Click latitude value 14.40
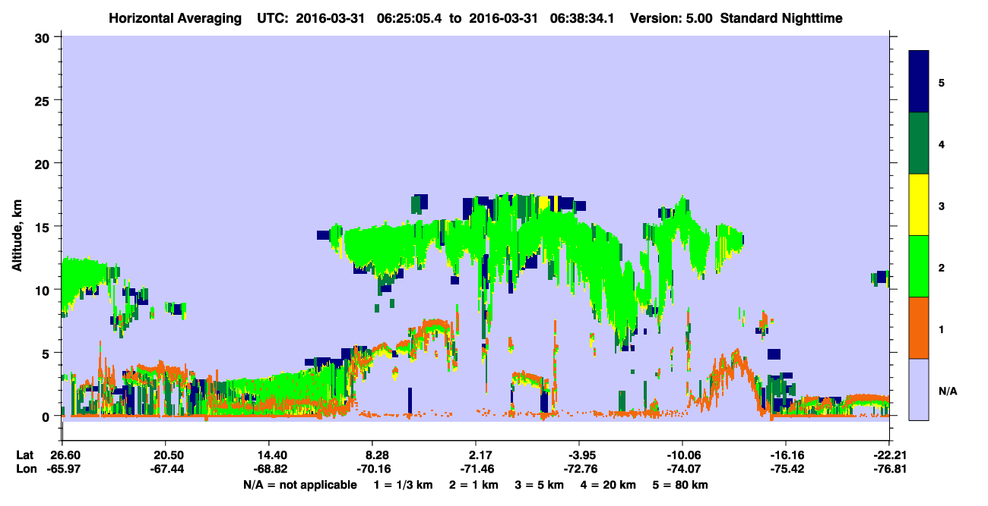988x506 pixels. tap(268, 455)
